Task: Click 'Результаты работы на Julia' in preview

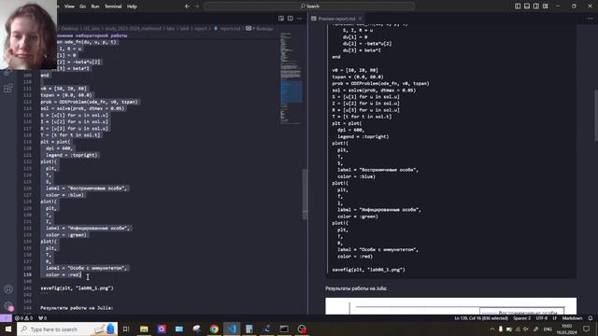Action: click(x=356, y=288)
